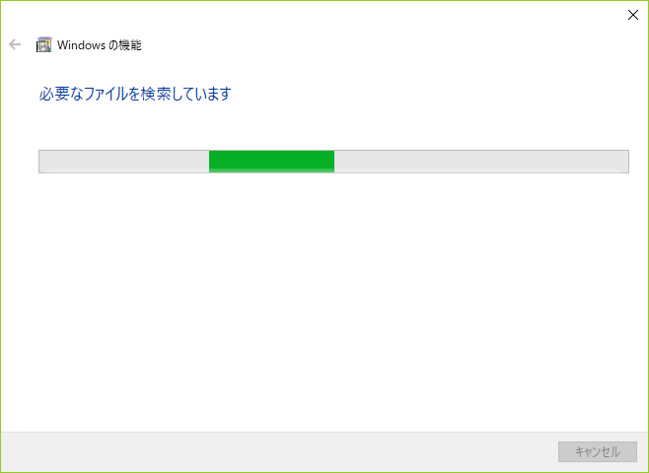Click the ファイル word in the heading
Image resolution: width=649 pixels, height=473 pixels.
(105, 94)
